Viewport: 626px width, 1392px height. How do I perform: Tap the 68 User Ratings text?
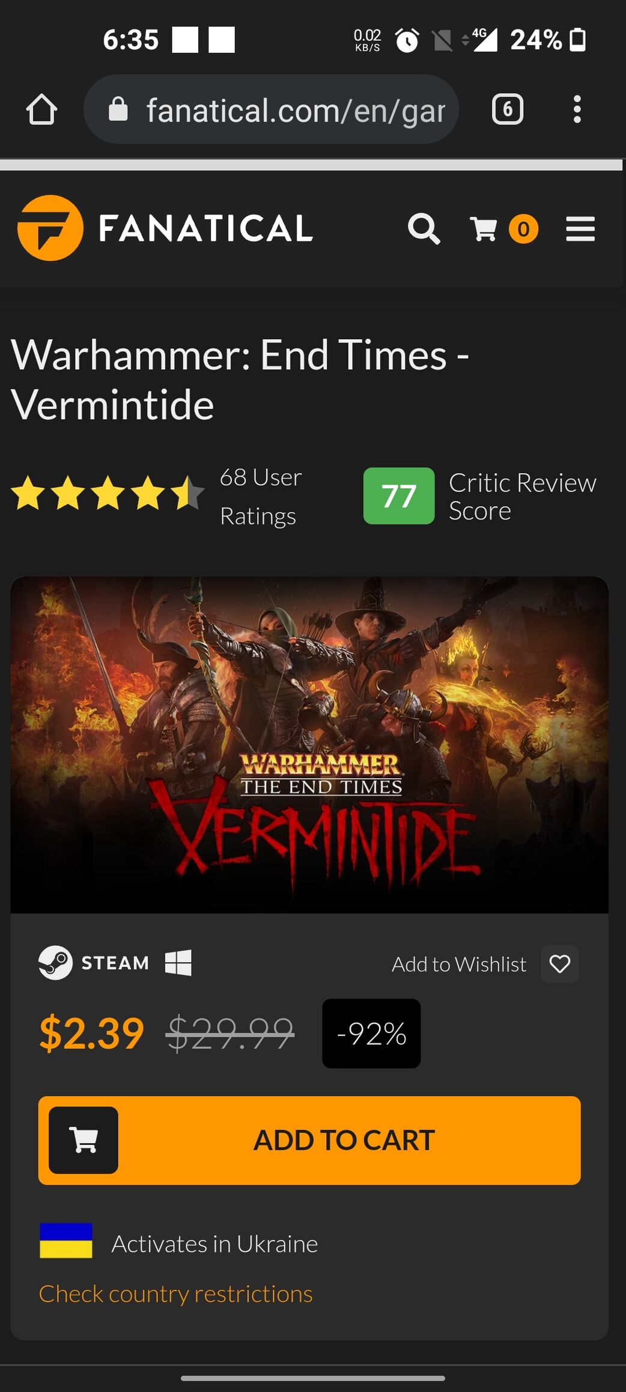pos(261,497)
